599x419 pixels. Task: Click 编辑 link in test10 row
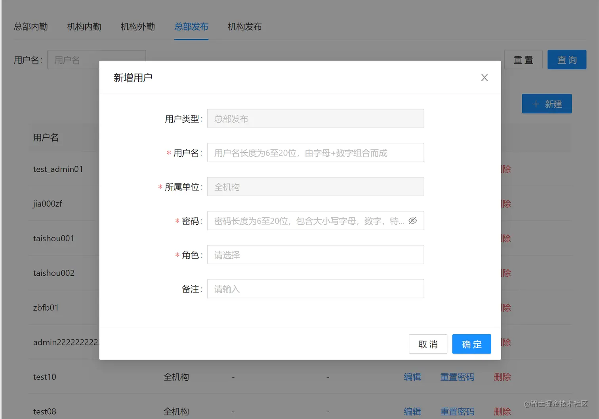[412, 377]
